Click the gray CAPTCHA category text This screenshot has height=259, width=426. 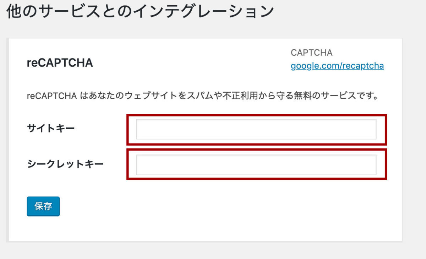311,53
